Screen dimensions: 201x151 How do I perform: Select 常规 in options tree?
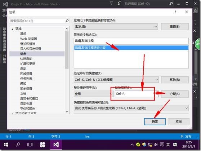click(23, 34)
